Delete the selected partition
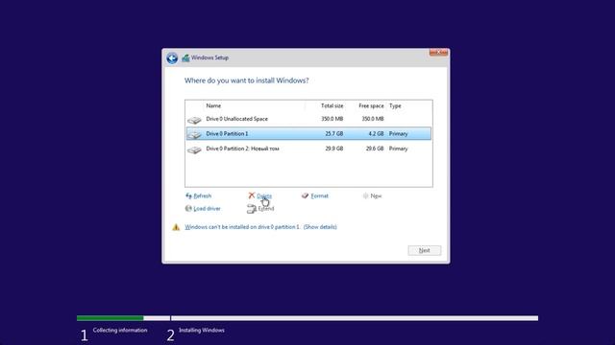The width and height of the screenshot is (615, 345). [264, 195]
